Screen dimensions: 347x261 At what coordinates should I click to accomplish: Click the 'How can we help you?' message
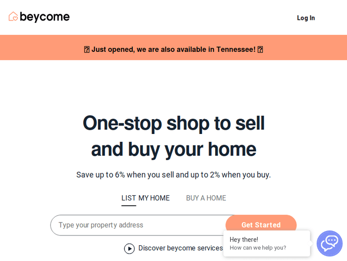click(258, 248)
